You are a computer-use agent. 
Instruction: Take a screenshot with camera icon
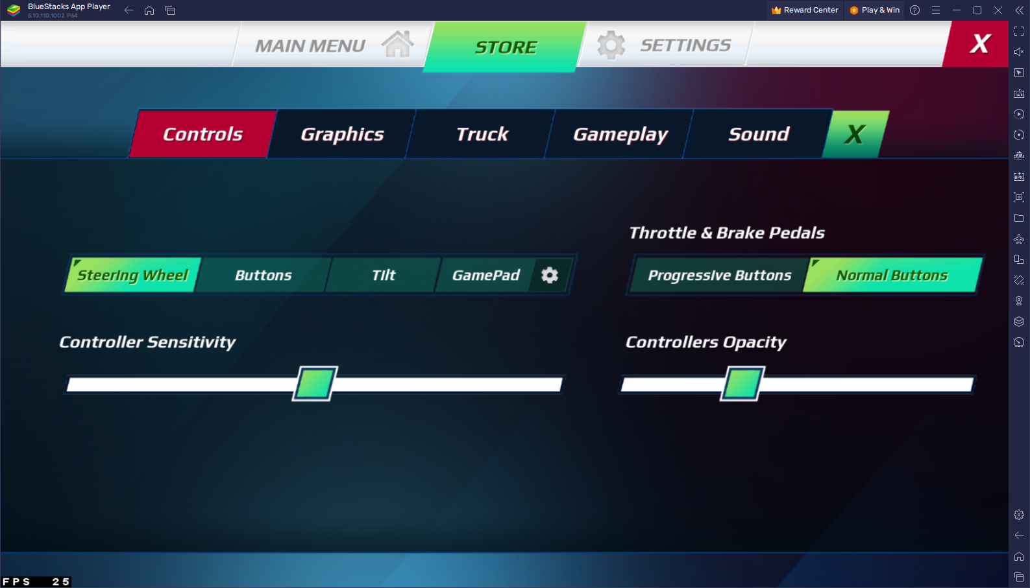tap(1019, 197)
